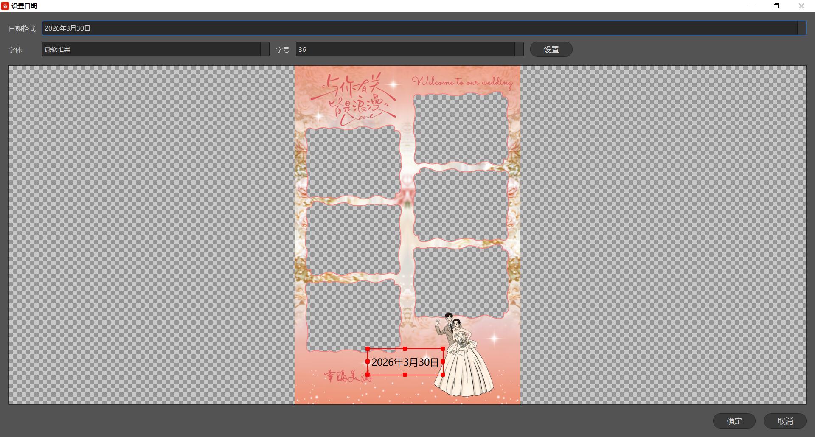Screen dimensions: 815x437
Task: Click top-right red handle of date box
Action: 443,349
